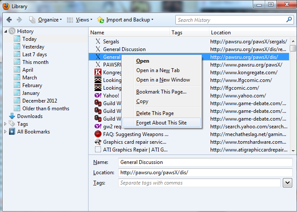Image resolution: width=297 pixels, height=212 pixels.
Task: Collapse the History tree node
Action: (x=6, y=31)
